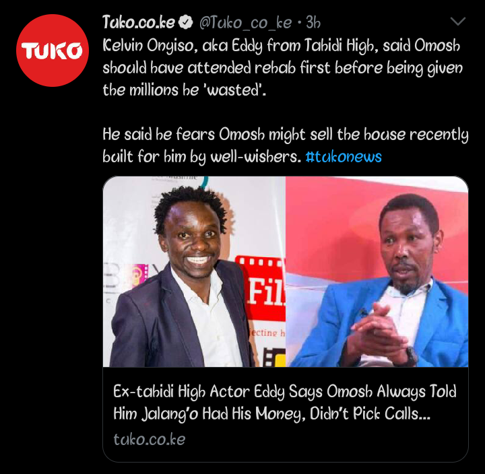The image size is (485, 474).
Task: Open photo of smiling man in dark blazer
Action: (194, 271)
